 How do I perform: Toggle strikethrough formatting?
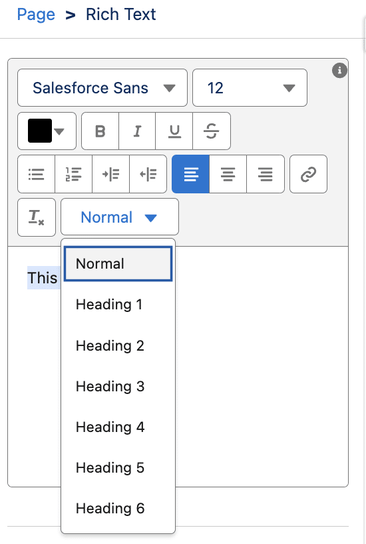211,131
